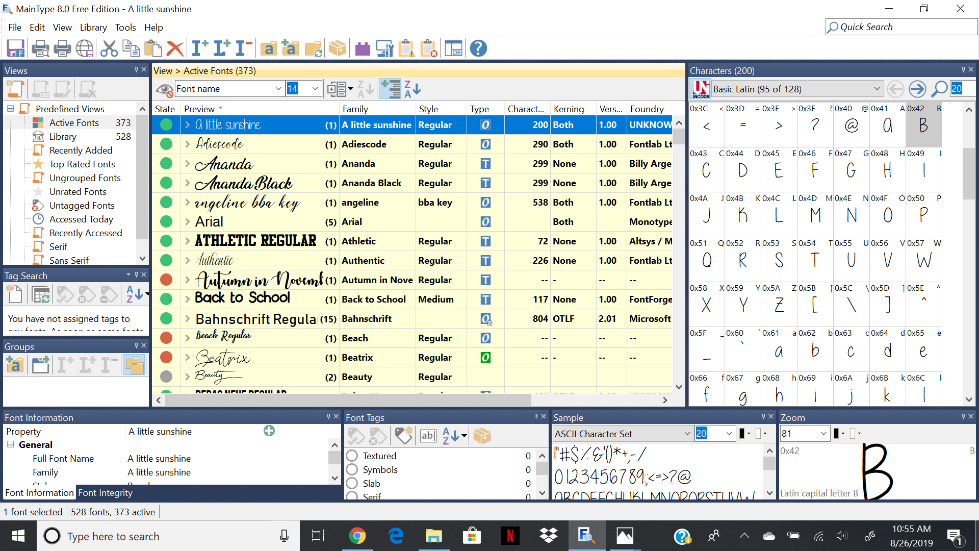Collapse the Predefined Views tree node
Image resolution: width=979 pixels, height=551 pixels.
click(10, 109)
